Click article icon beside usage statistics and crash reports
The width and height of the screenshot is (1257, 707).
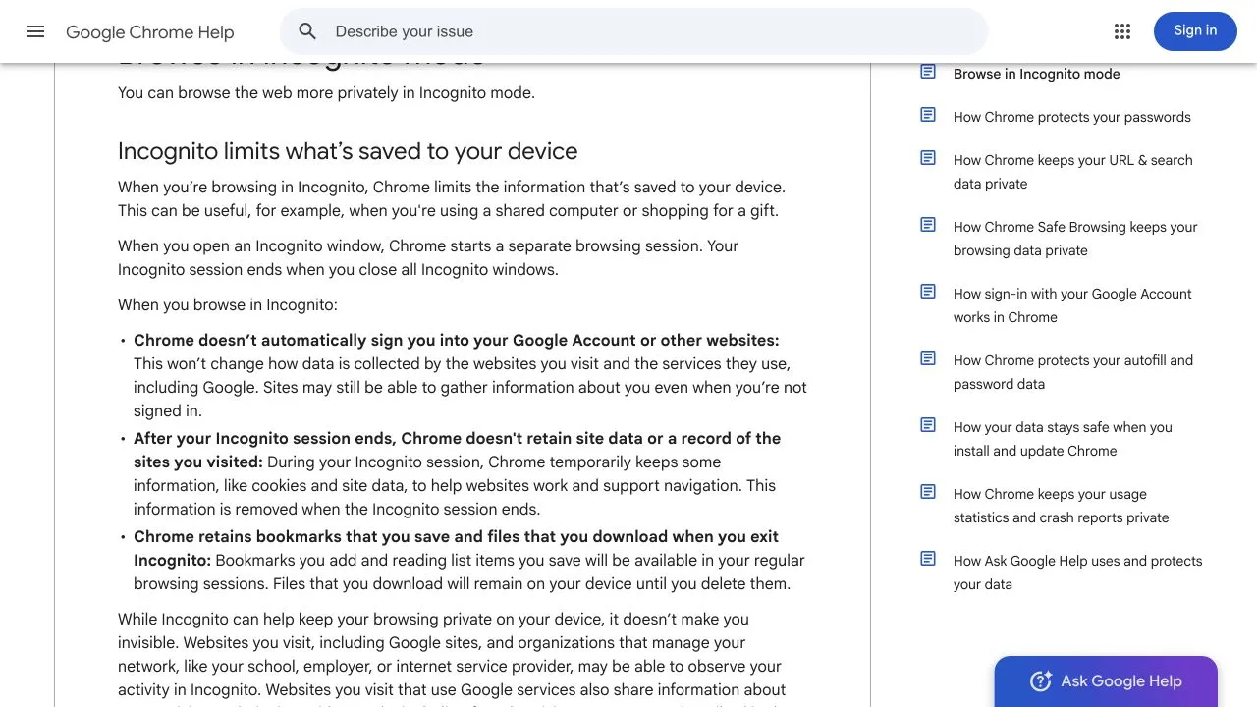[928, 492]
